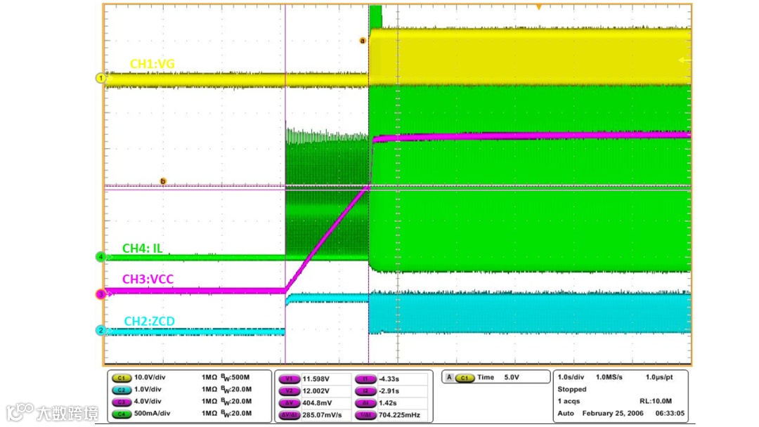
Task: Select the t2 cursor time badge
Action: pyautogui.click(x=365, y=391)
